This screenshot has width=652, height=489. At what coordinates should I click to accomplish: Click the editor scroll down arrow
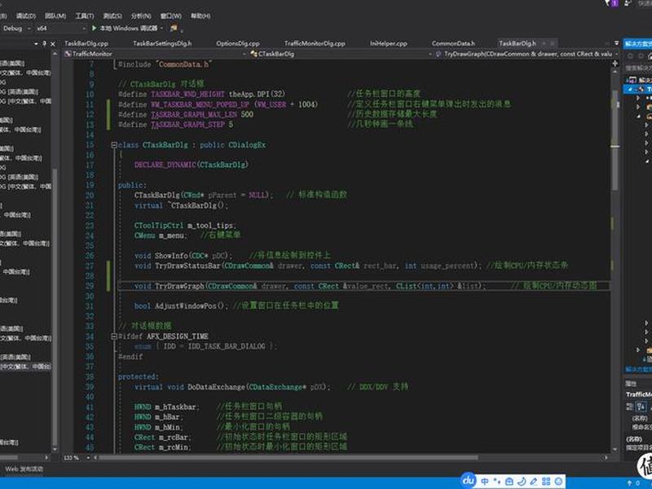click(615, 450)
